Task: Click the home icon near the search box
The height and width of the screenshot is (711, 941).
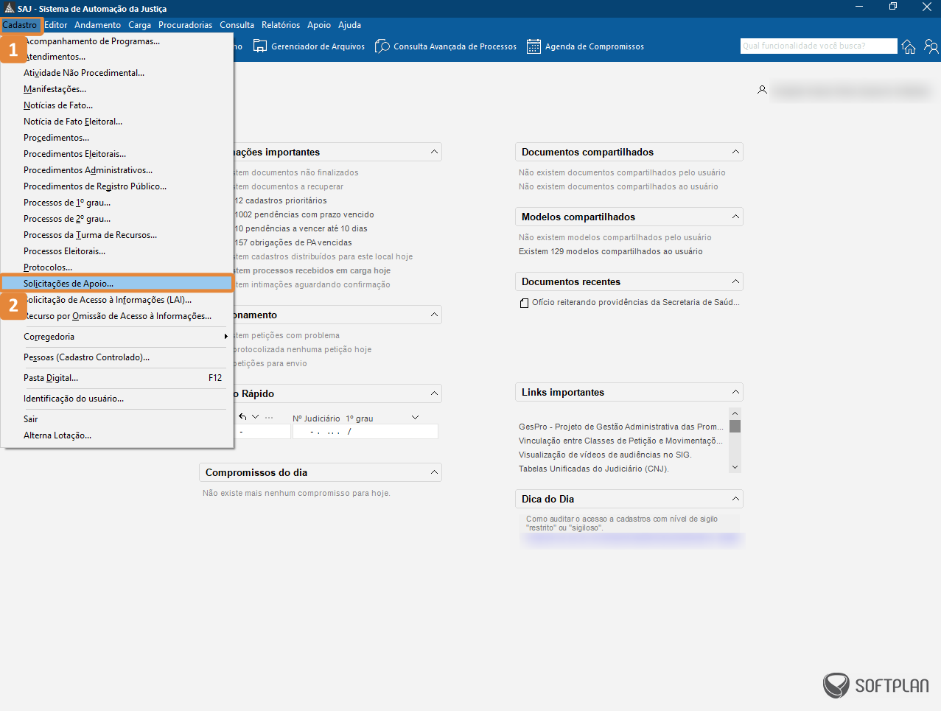Action: pos(909,46)
